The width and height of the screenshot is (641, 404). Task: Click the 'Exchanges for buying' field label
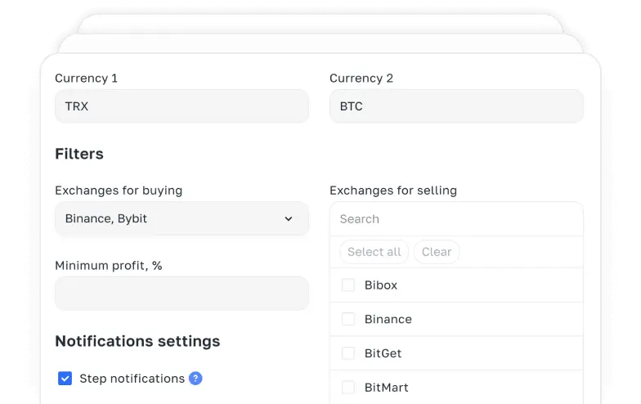[119, 191]
